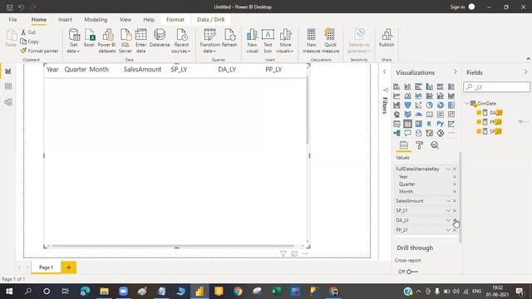Click the visual filter funnel icon
This screenshot has height=299, width=532.
tap(283, 253)
